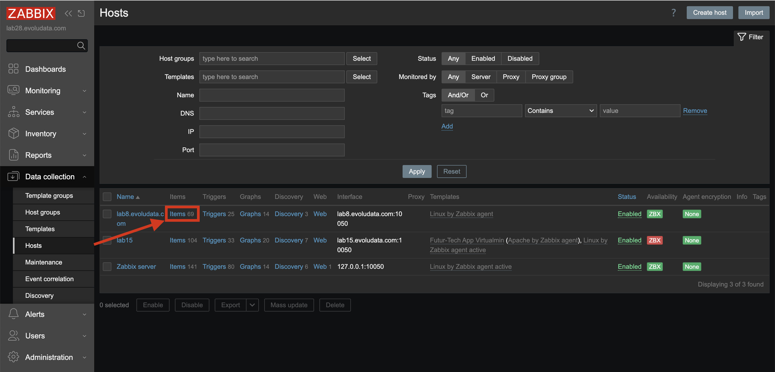775x372 pixels.
Task: Click into the Host groups search field
Action: click(272, 58)
